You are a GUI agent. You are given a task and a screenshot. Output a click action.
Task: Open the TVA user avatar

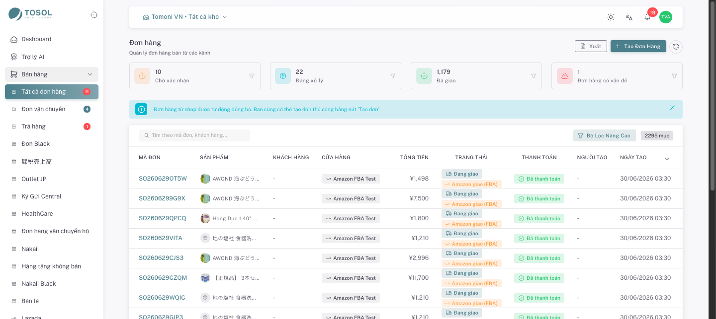click(x=666, y=17)
